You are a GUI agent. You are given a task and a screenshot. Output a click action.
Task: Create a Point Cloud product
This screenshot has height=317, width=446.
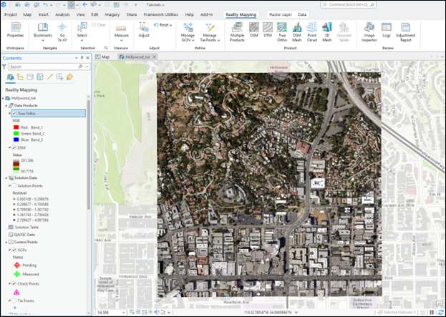(311, 31)
